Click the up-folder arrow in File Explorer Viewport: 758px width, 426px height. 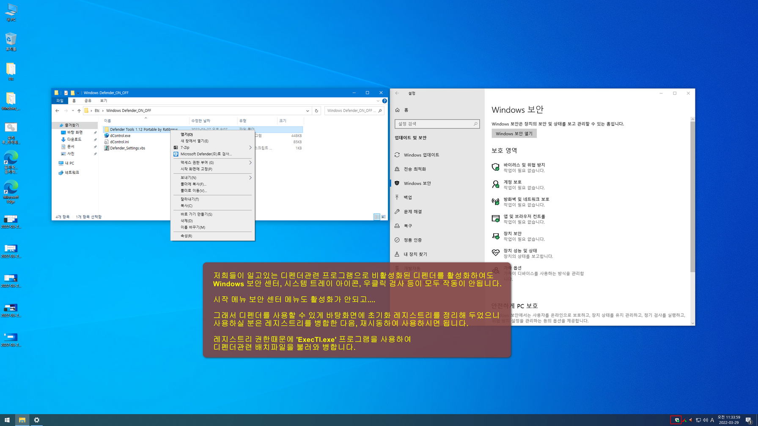point(79,111)
